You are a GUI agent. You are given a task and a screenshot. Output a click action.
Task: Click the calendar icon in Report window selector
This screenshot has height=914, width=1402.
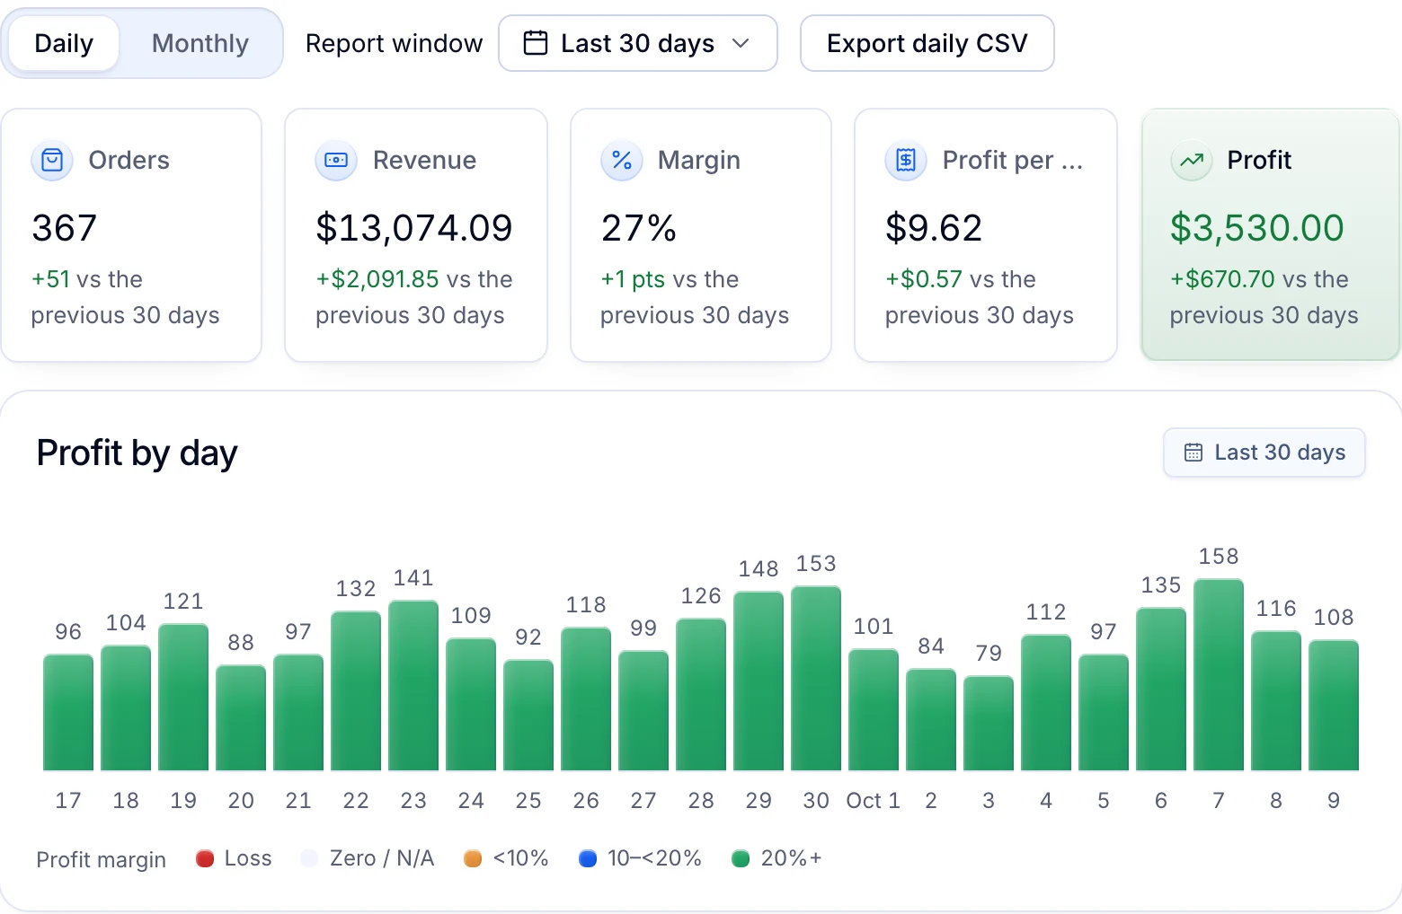pyautogui.click(x=536, y=43)
